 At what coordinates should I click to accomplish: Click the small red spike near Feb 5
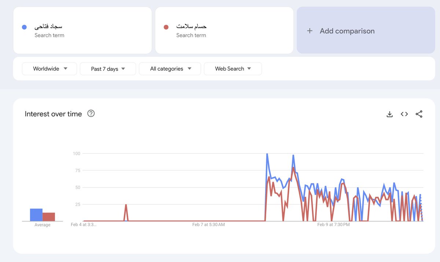(x=126, y=212)
